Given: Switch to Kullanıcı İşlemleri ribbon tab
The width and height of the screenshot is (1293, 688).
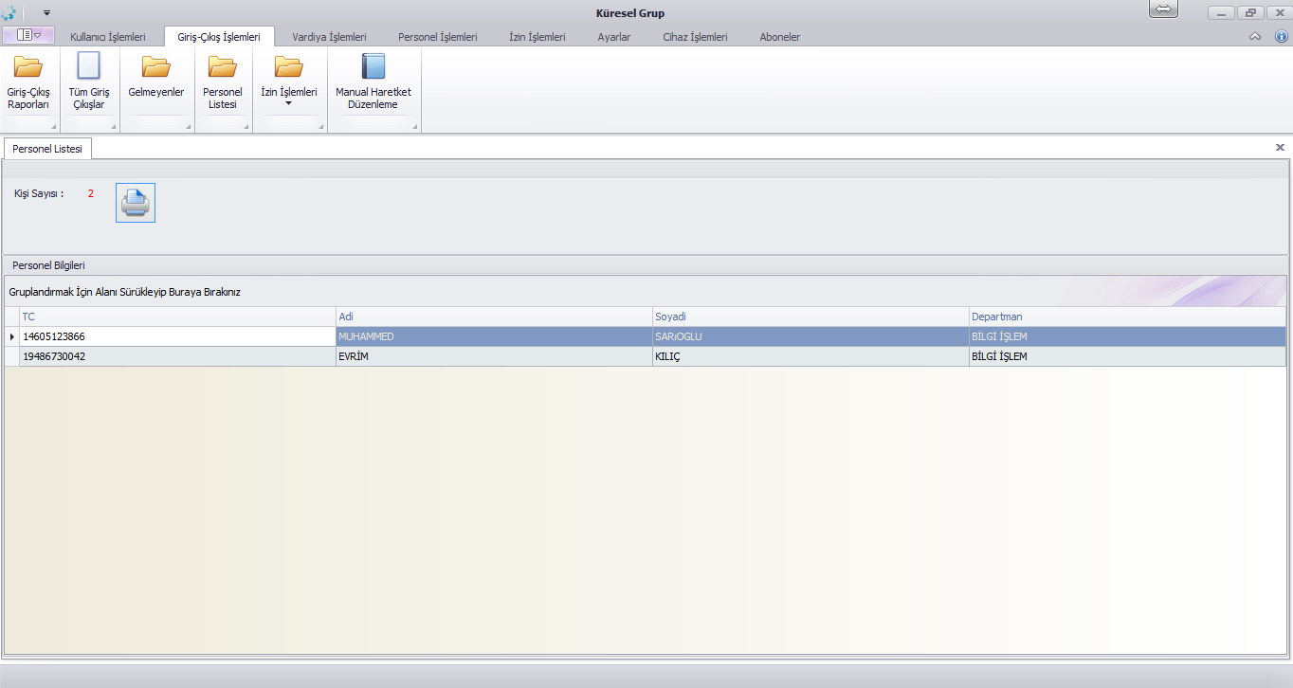Looking at the screenshot, I should coord(108,37).
